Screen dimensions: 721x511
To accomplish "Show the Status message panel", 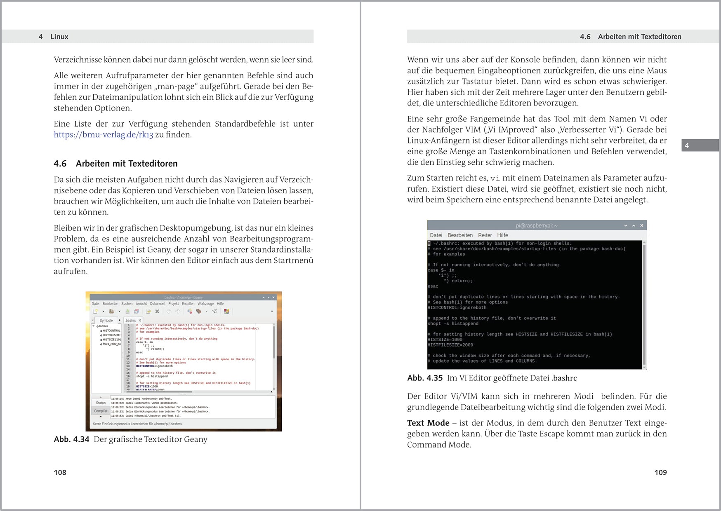I will (x=101, y=403).
